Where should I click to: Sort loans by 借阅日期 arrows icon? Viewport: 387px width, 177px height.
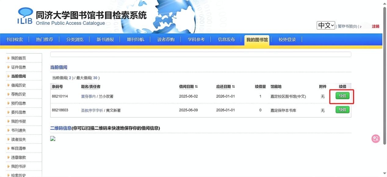pyautogui.click(x=197, y=87)
